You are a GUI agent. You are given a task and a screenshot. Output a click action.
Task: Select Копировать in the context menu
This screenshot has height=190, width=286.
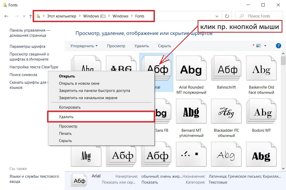pyautogui.click(x=101, y=107)
